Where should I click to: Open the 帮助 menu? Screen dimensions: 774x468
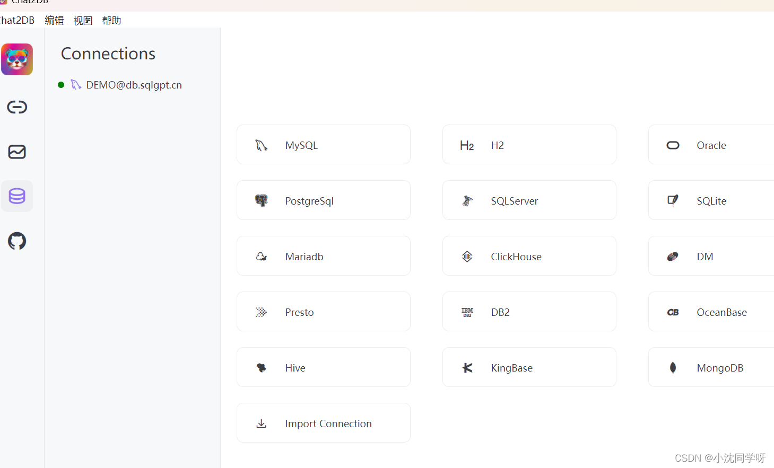tap(111, 20)
